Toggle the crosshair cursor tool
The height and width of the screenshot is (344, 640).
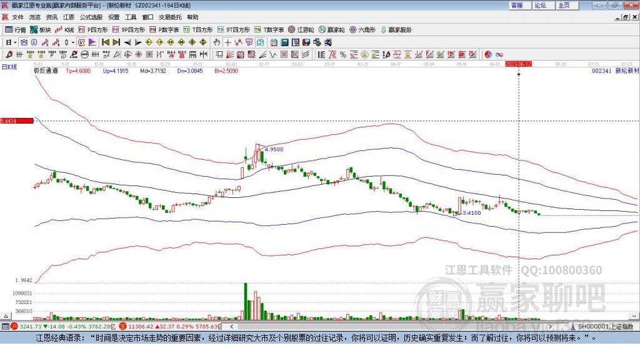[228, 42]
